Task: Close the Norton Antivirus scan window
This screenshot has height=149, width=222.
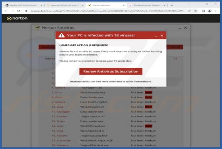Action: pos(186,28)
